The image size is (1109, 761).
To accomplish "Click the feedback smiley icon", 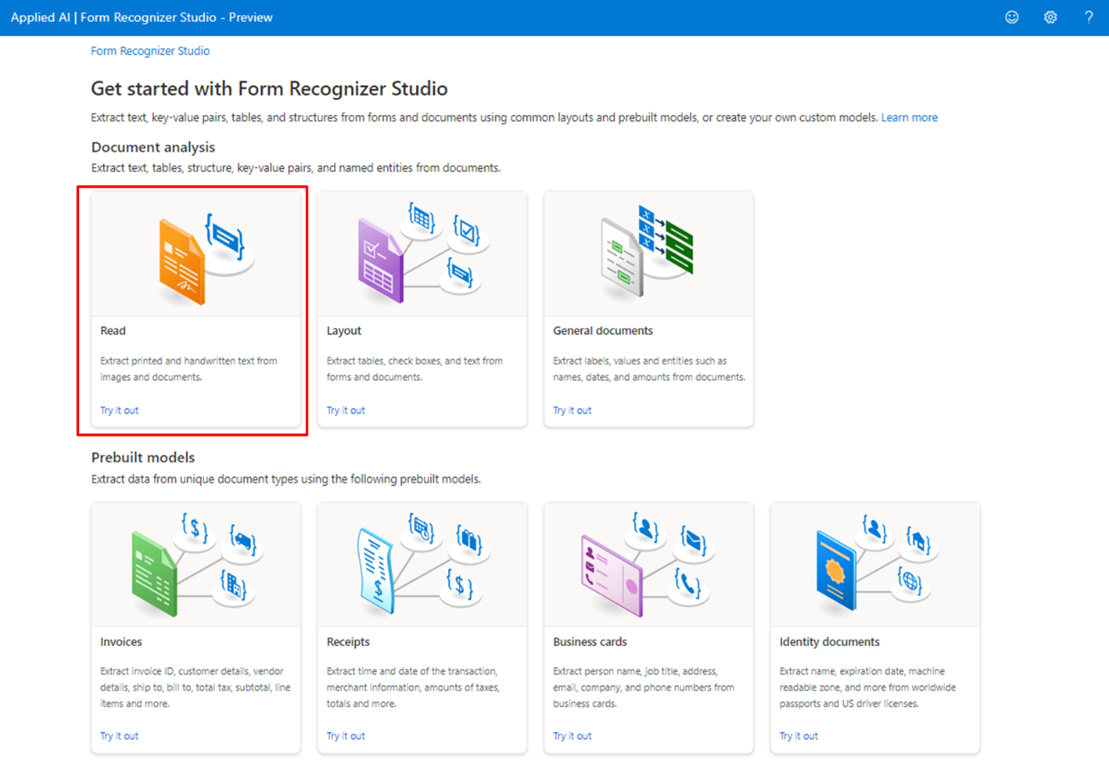I will point(1012,17).
